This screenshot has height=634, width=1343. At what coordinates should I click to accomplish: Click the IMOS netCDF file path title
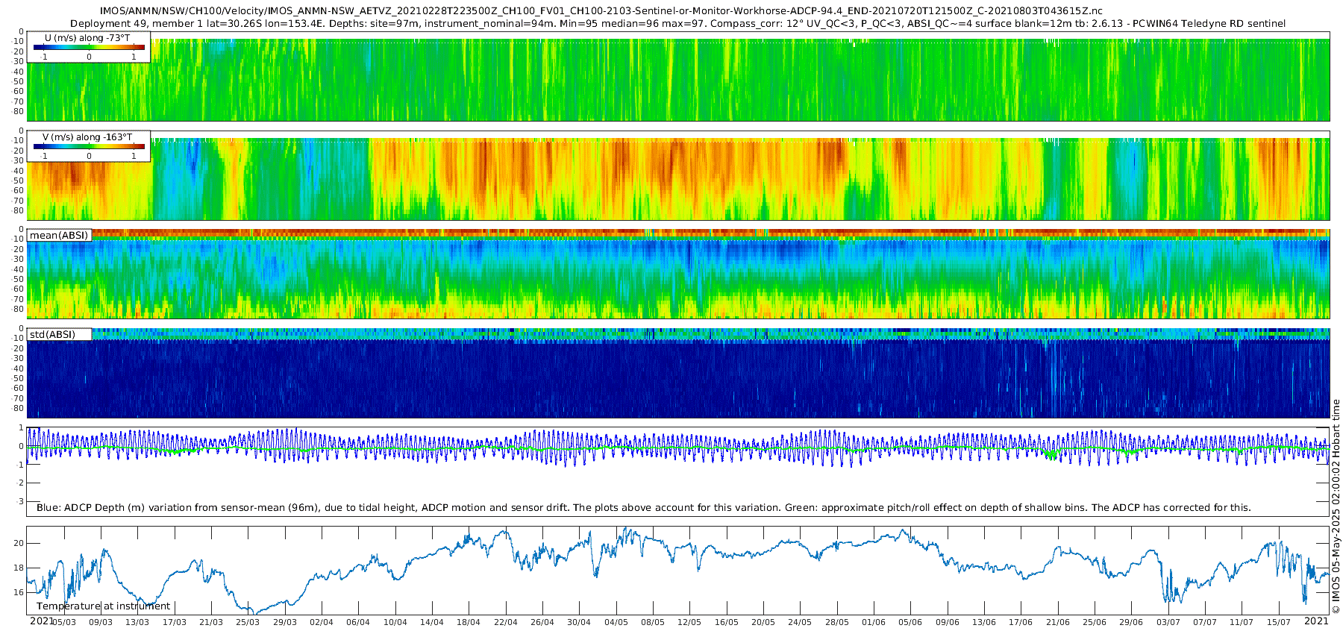pyautogui.click(x=601, y=11)
